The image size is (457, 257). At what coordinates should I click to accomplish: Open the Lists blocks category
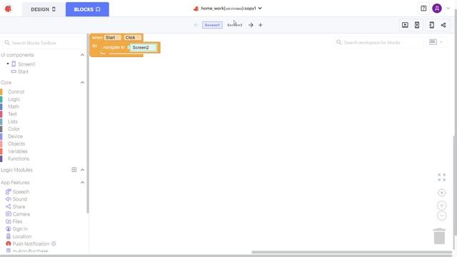[13, 121]
